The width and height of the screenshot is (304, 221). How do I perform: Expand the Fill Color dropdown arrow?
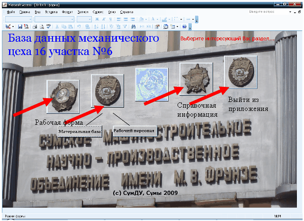(x=146, y=19)
